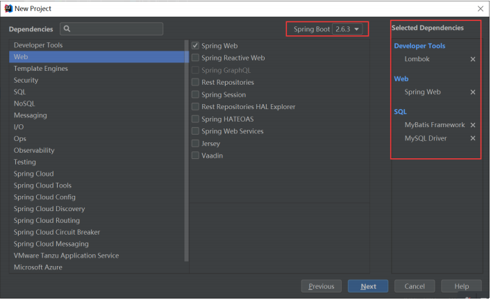Check Spring HATEOAS dependency
The height and width of the screenshot is (300, 491).
(x=195, y=119)
